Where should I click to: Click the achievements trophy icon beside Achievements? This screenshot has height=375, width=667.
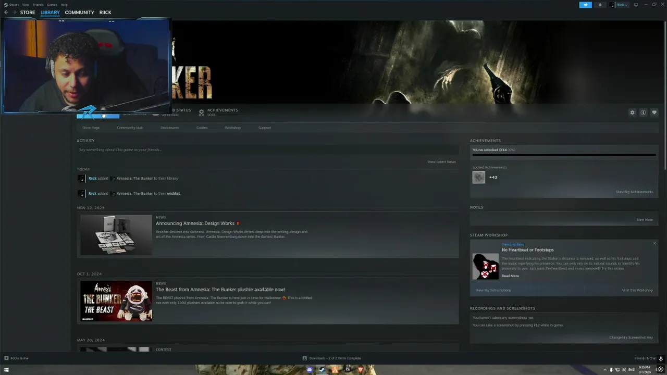201,112
